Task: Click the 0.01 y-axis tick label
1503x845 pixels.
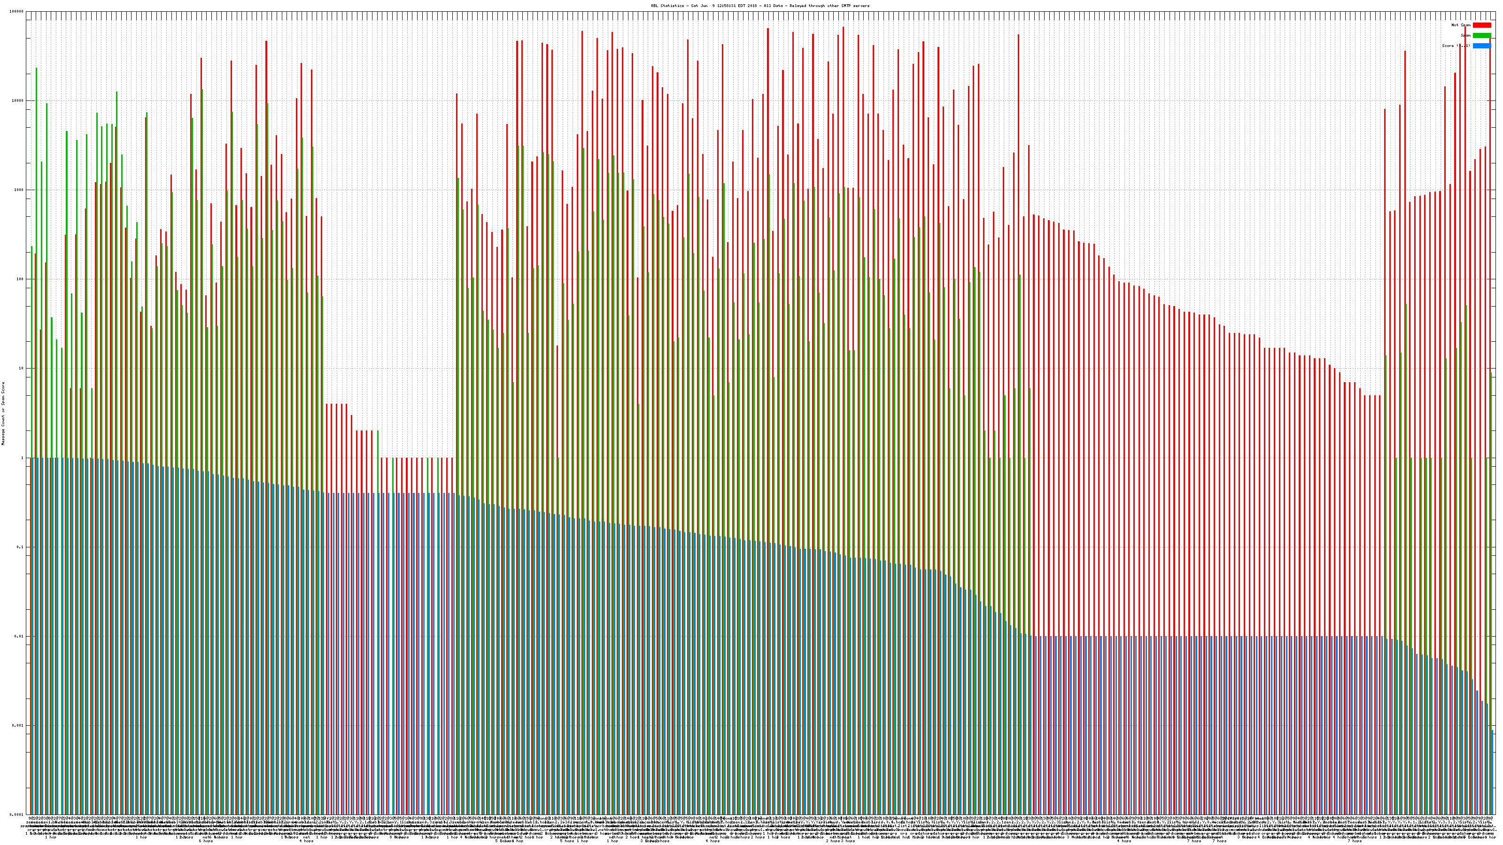Action: coord(19,636)
